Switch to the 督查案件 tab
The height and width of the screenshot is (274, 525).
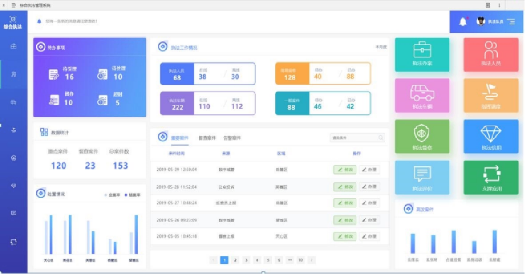(x=207, y=138)
